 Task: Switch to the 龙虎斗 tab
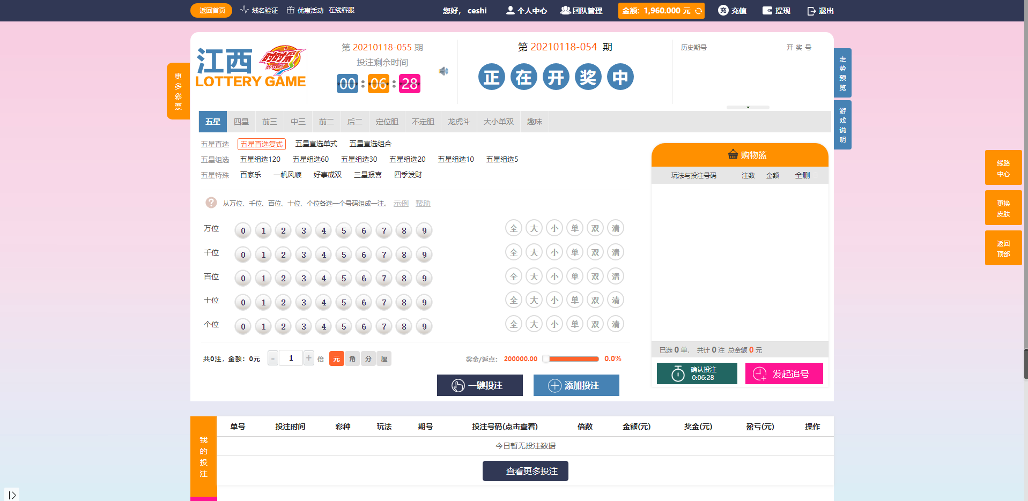458,122
